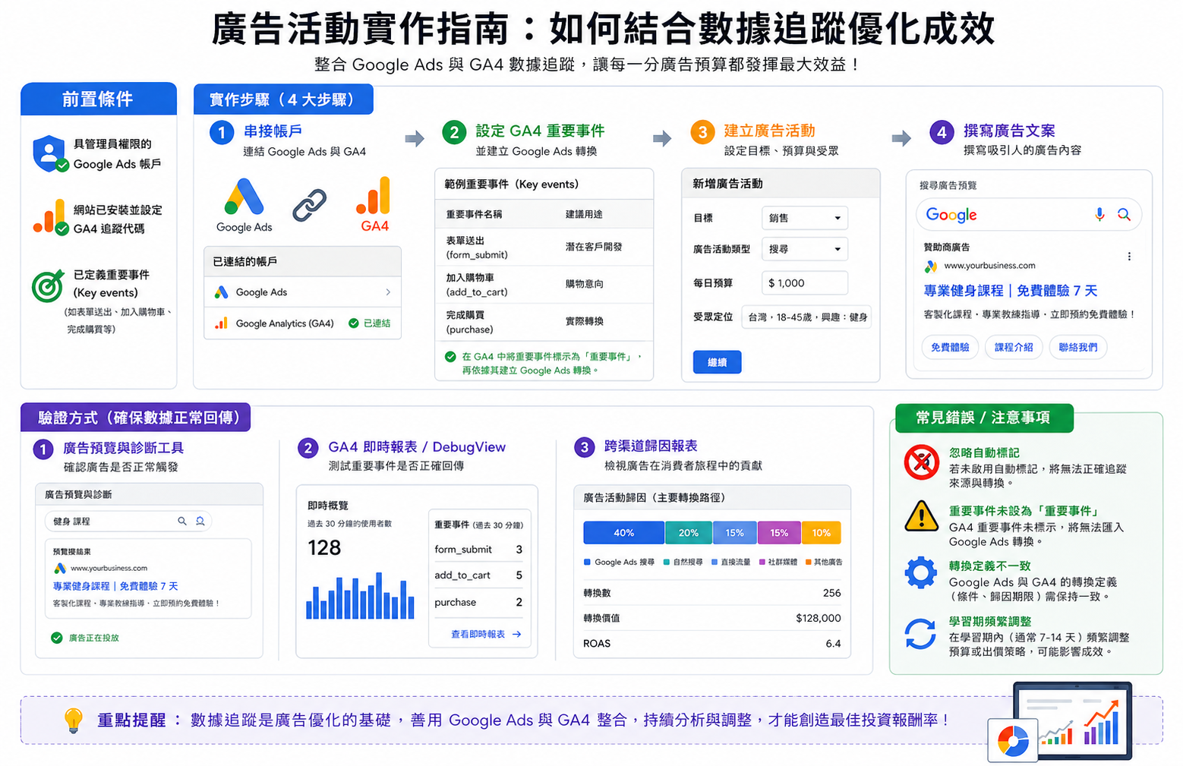This screenshot has width=1183, height=766.
Task: Click the realtime users bar chart
Action: 361,596
